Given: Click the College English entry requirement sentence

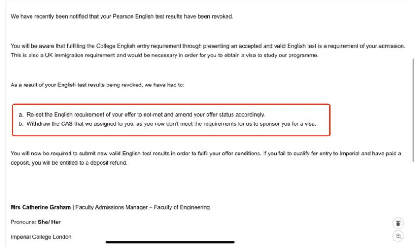Looking at the screenshot, I should coord(207,46).
